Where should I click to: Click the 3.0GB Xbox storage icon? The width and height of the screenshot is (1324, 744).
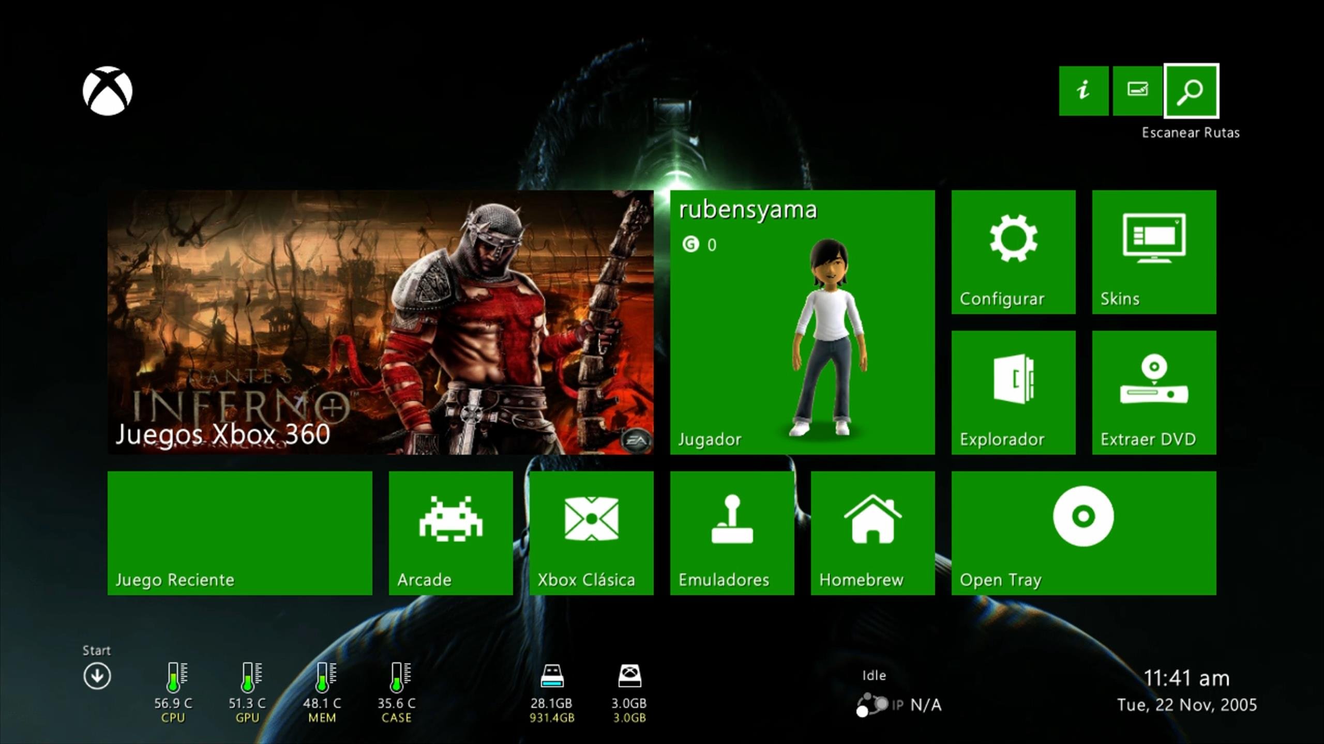pyautogui.click(x=629, y=676)
